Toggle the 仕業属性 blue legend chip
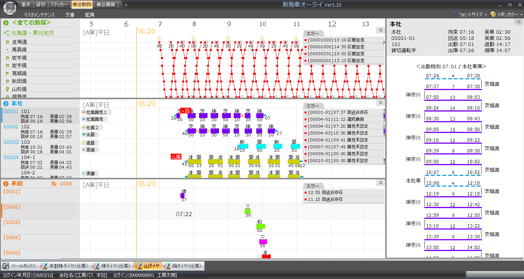 coord(94,120)
